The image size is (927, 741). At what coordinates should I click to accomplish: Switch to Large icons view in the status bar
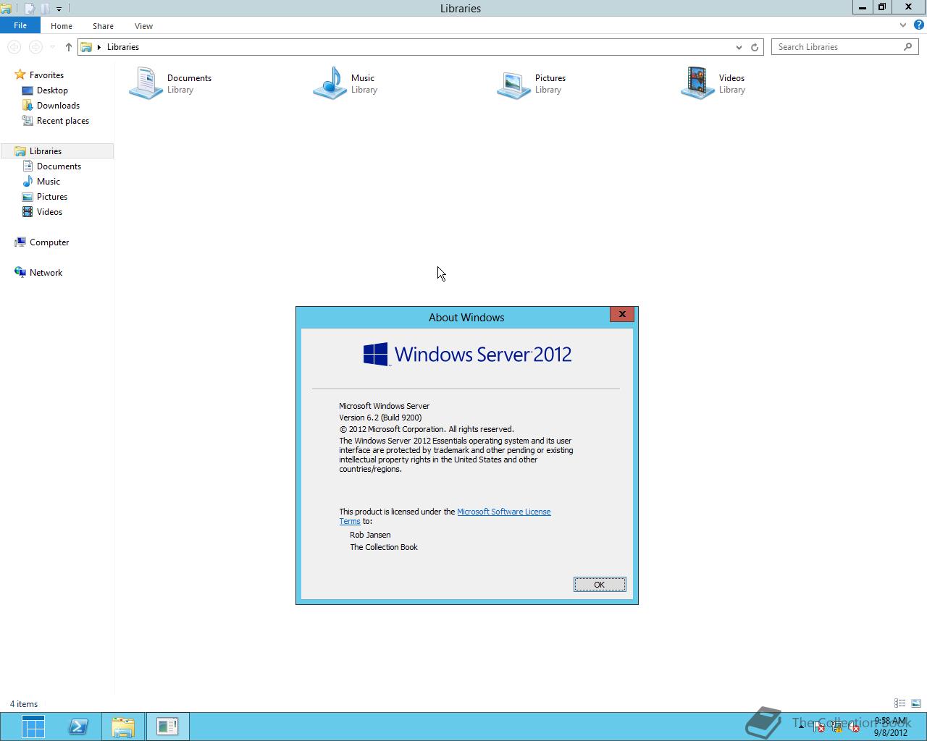[915, 703]
